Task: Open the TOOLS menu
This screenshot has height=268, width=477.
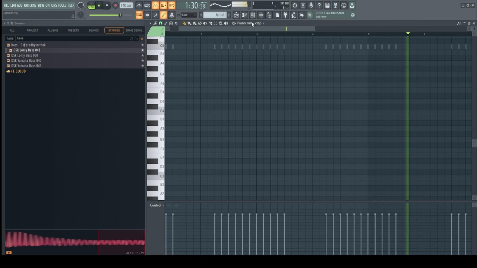Action: coord(62,5)
